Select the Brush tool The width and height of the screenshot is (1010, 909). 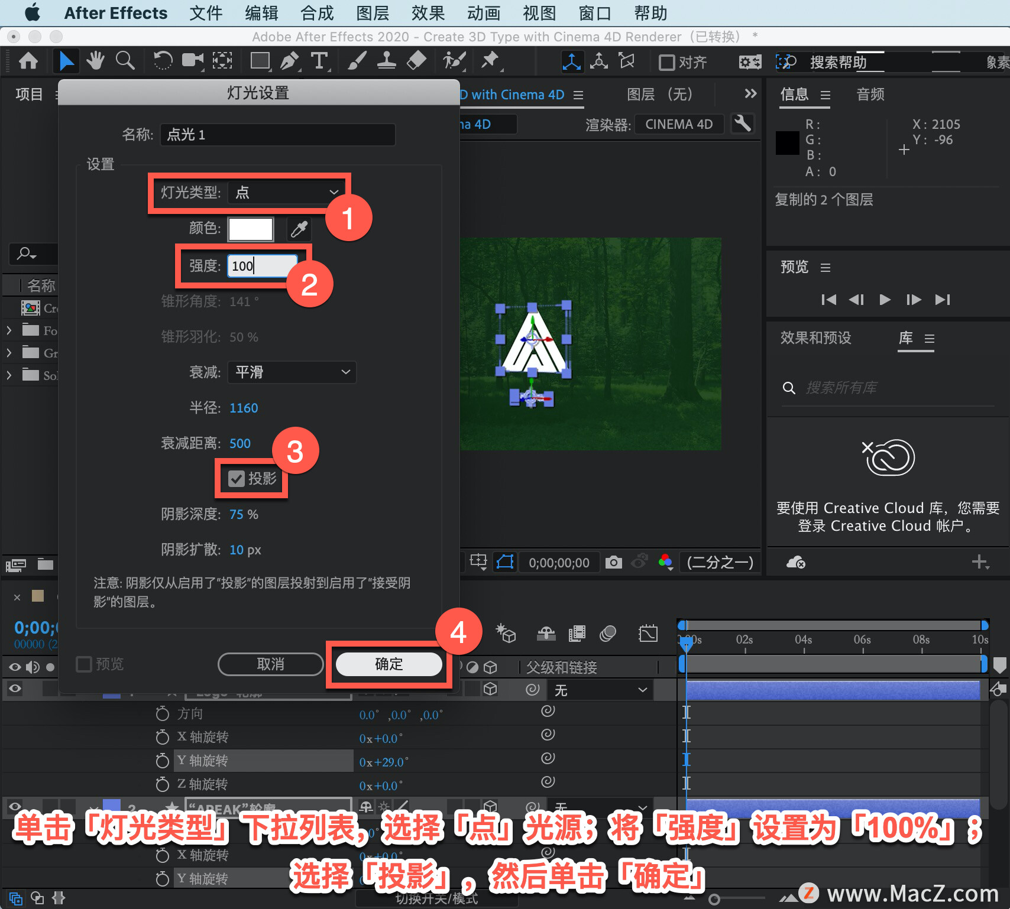(357, 61)
